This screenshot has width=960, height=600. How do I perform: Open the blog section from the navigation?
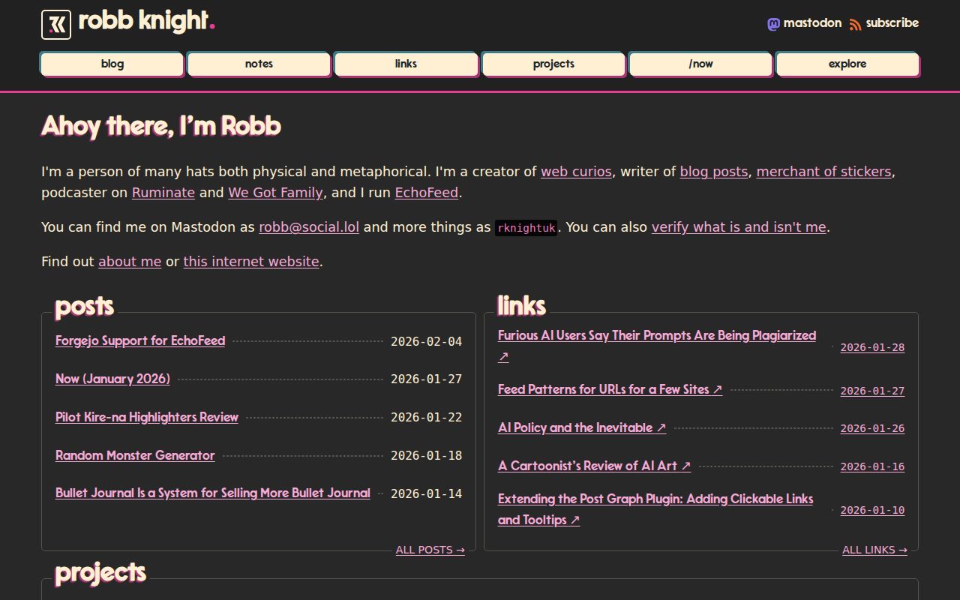(x=111, y=64)
